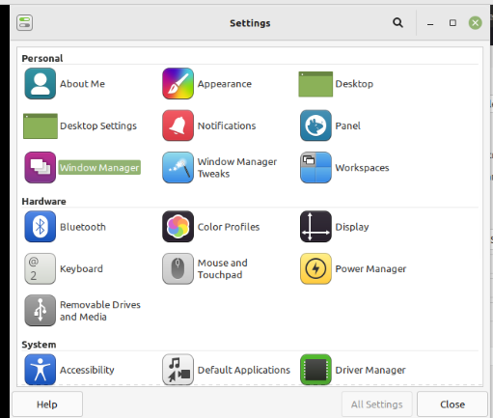Open the Workspaces icon

coord(315,167)
